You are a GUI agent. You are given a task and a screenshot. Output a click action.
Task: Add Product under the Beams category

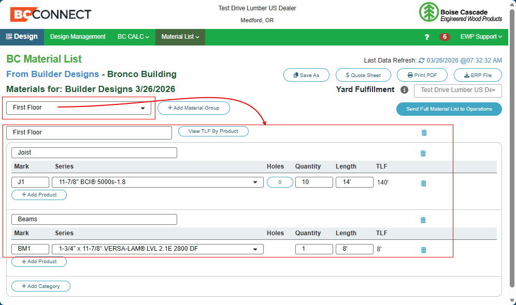[39, 262]
